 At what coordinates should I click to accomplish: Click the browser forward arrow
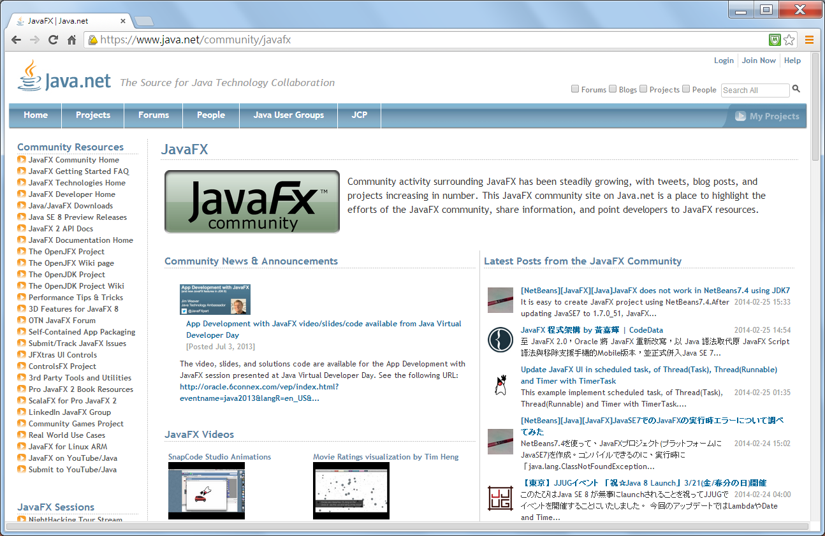tap(34, 40)
